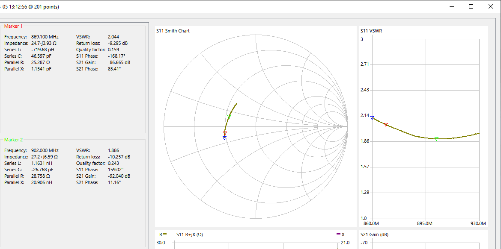Click Marker 1 S21 Gain -86.665 dB
The width and height of the screenshot is (501, 249).
pyautogui.click(x=119, y=62)
